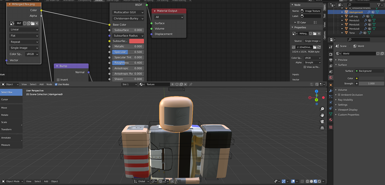
Task: Toggle viewport overlays button
Action: click(293, 181)
